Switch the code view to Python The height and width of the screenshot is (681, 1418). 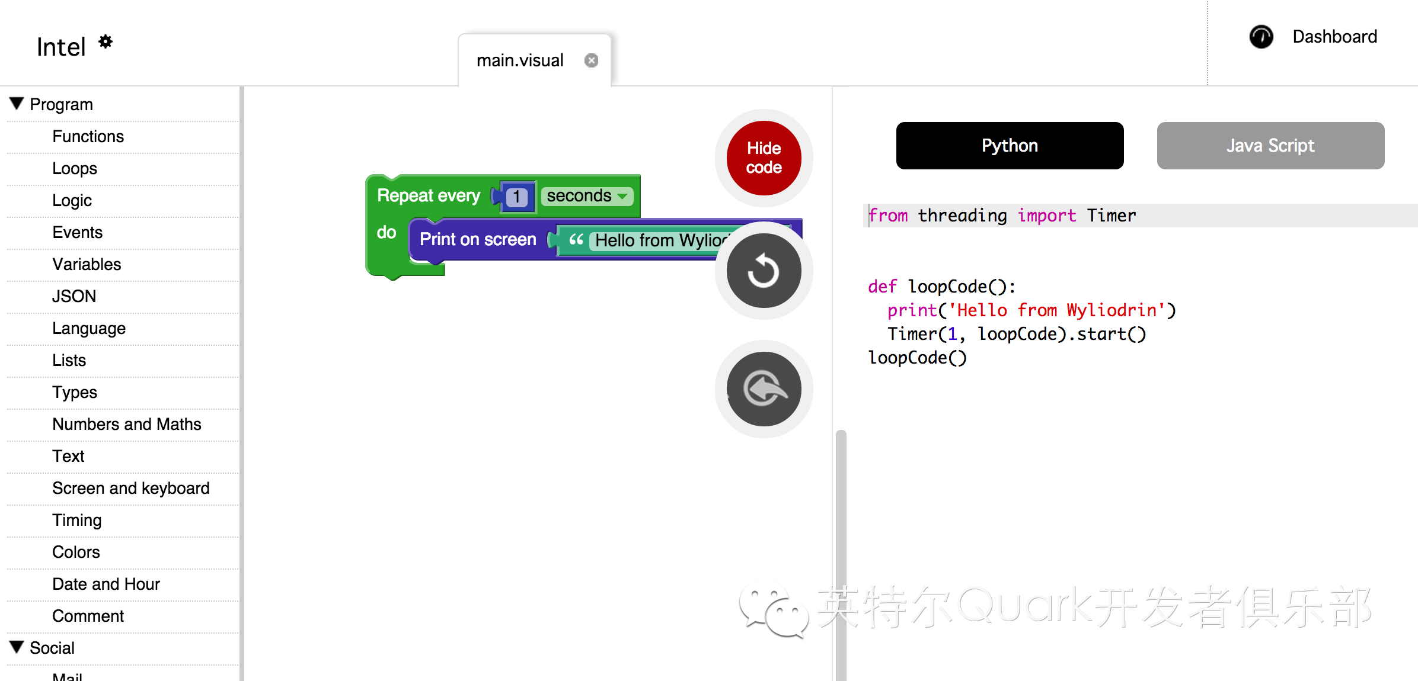(x=1009, y=146)
